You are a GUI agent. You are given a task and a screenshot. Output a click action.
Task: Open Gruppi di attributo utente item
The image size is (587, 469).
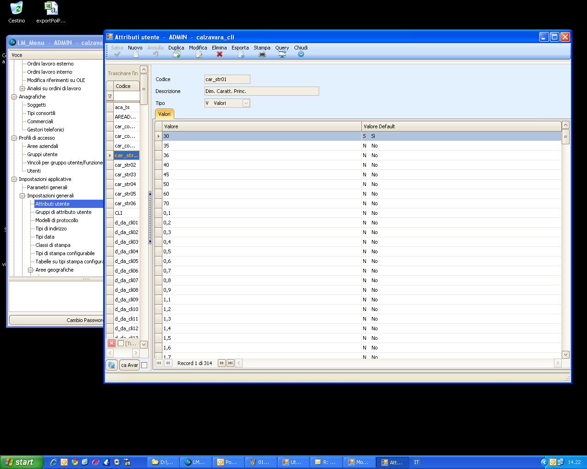63,212
